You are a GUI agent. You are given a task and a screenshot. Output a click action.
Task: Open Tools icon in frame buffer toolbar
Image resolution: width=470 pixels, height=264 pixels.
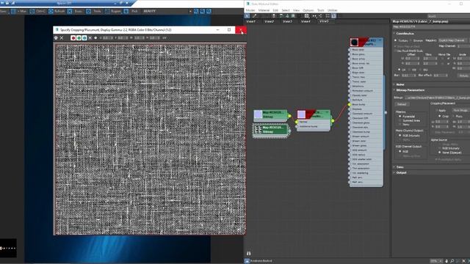(x=88, y=11)
